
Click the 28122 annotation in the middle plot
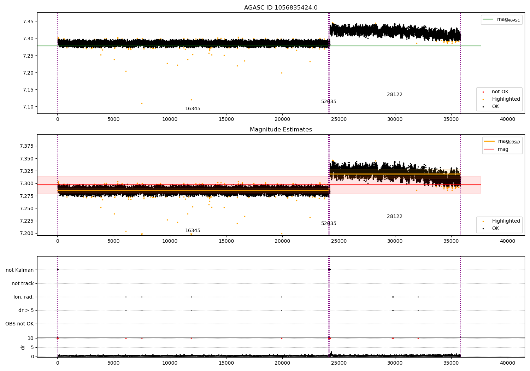(395, 217)
